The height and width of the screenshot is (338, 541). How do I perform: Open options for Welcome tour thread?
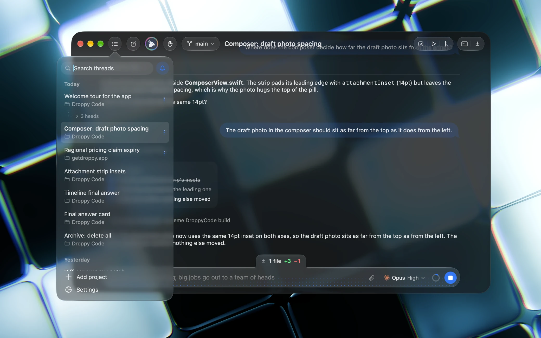click(164, 99)
